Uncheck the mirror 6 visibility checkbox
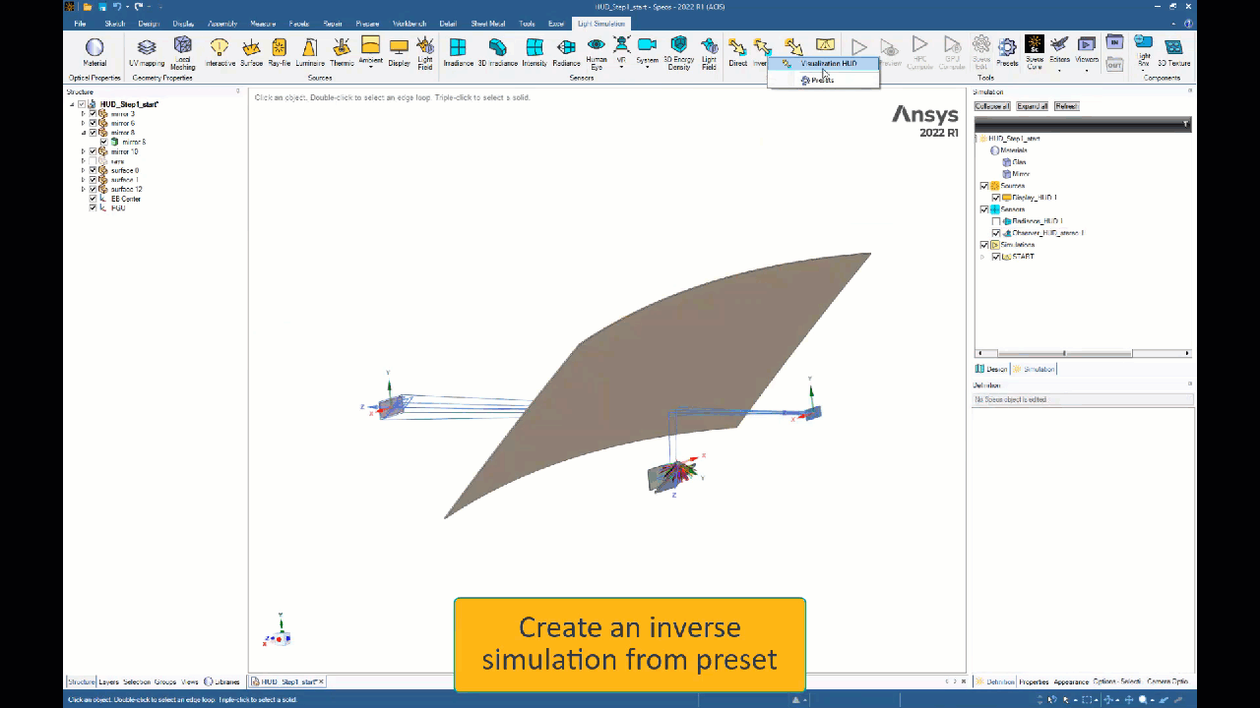This screenshot has height=708, width=1260. click(93, 124)
